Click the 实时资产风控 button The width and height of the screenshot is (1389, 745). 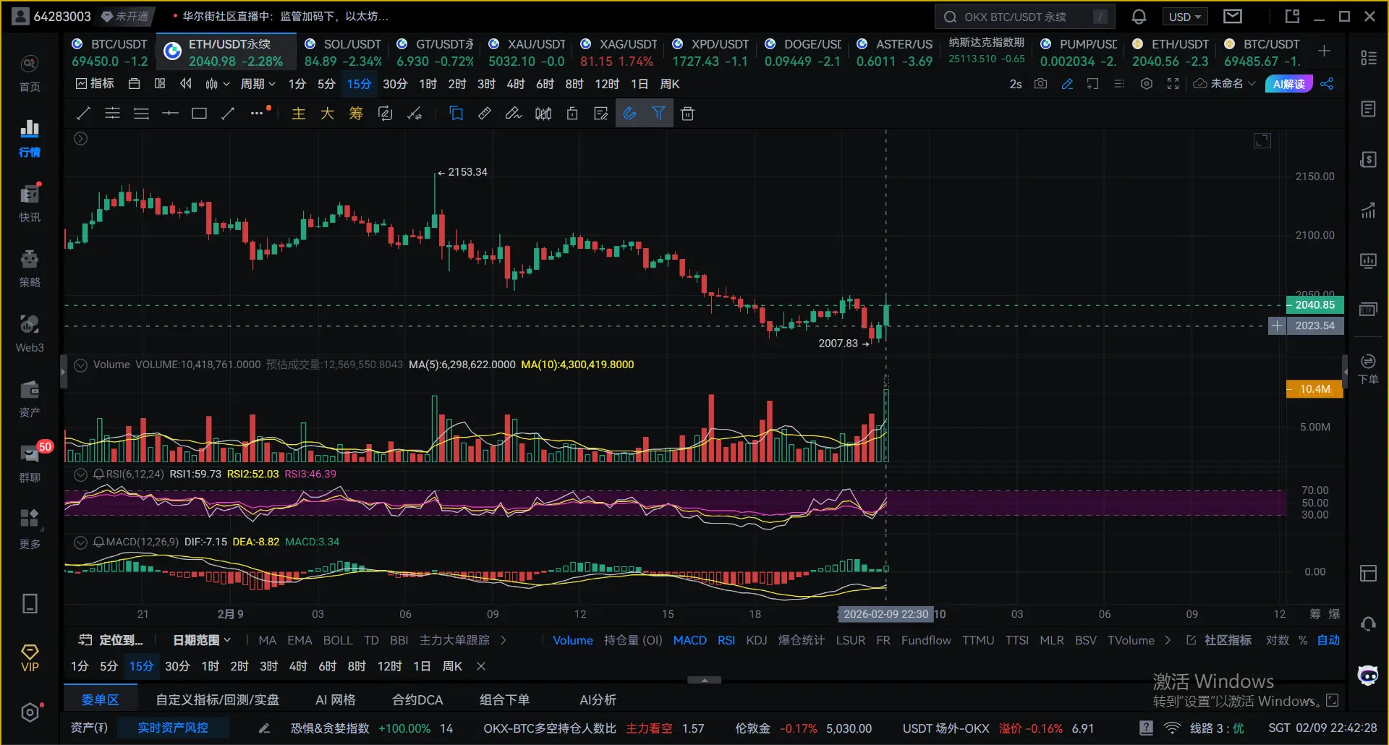click(x=173, y=728)
